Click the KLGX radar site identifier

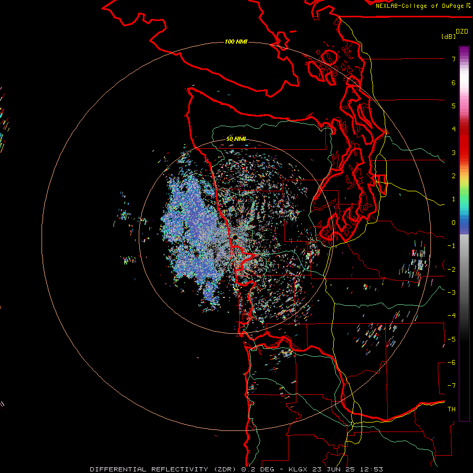tap(299, 469)
